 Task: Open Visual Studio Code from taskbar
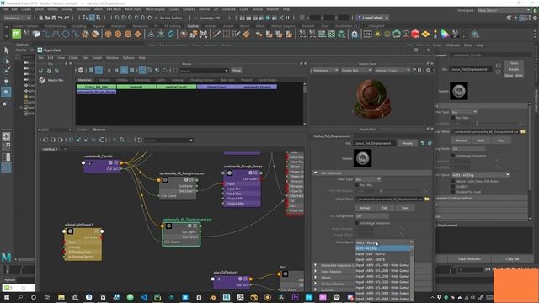pos(144,297)
